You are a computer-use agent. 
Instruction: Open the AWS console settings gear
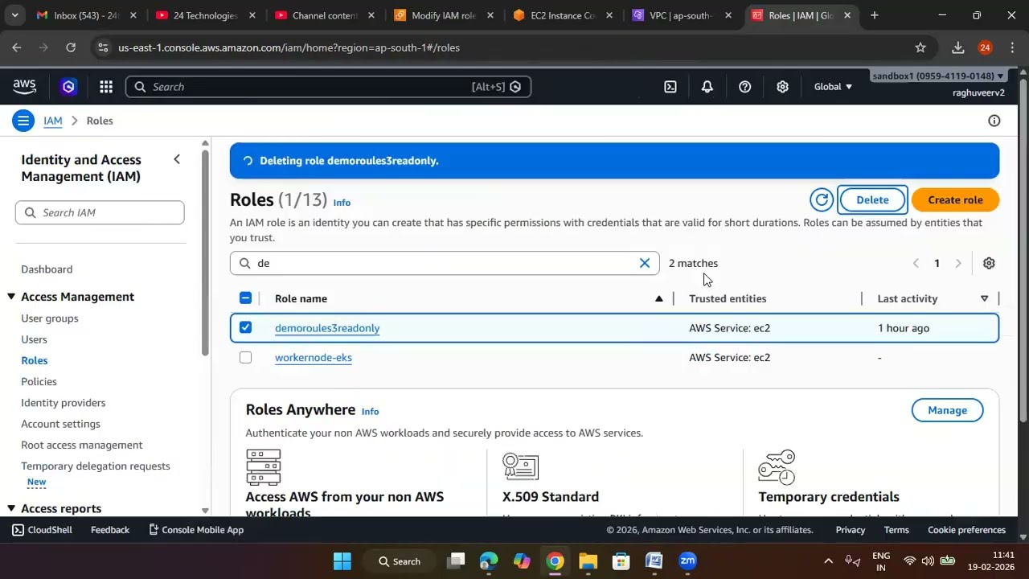pyautogui.click(x=782, y=87)
